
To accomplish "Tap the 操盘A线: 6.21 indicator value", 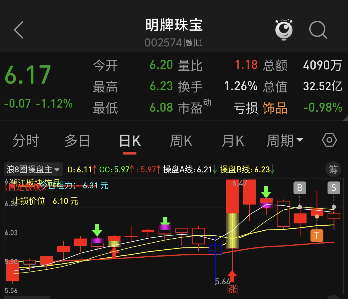I will pos(190,169).
